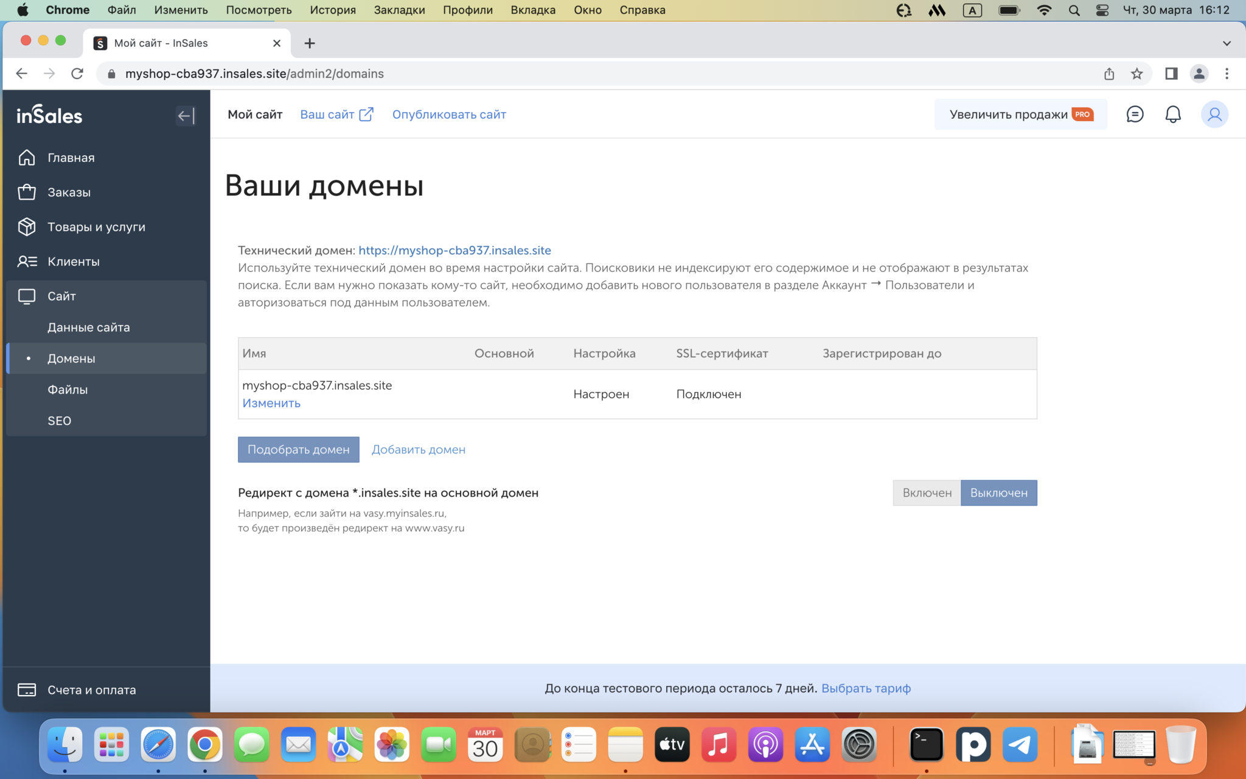Viewport: 1246px width, 779px height.
Task: Select Данные сайта submenu item
Action: 88,327
